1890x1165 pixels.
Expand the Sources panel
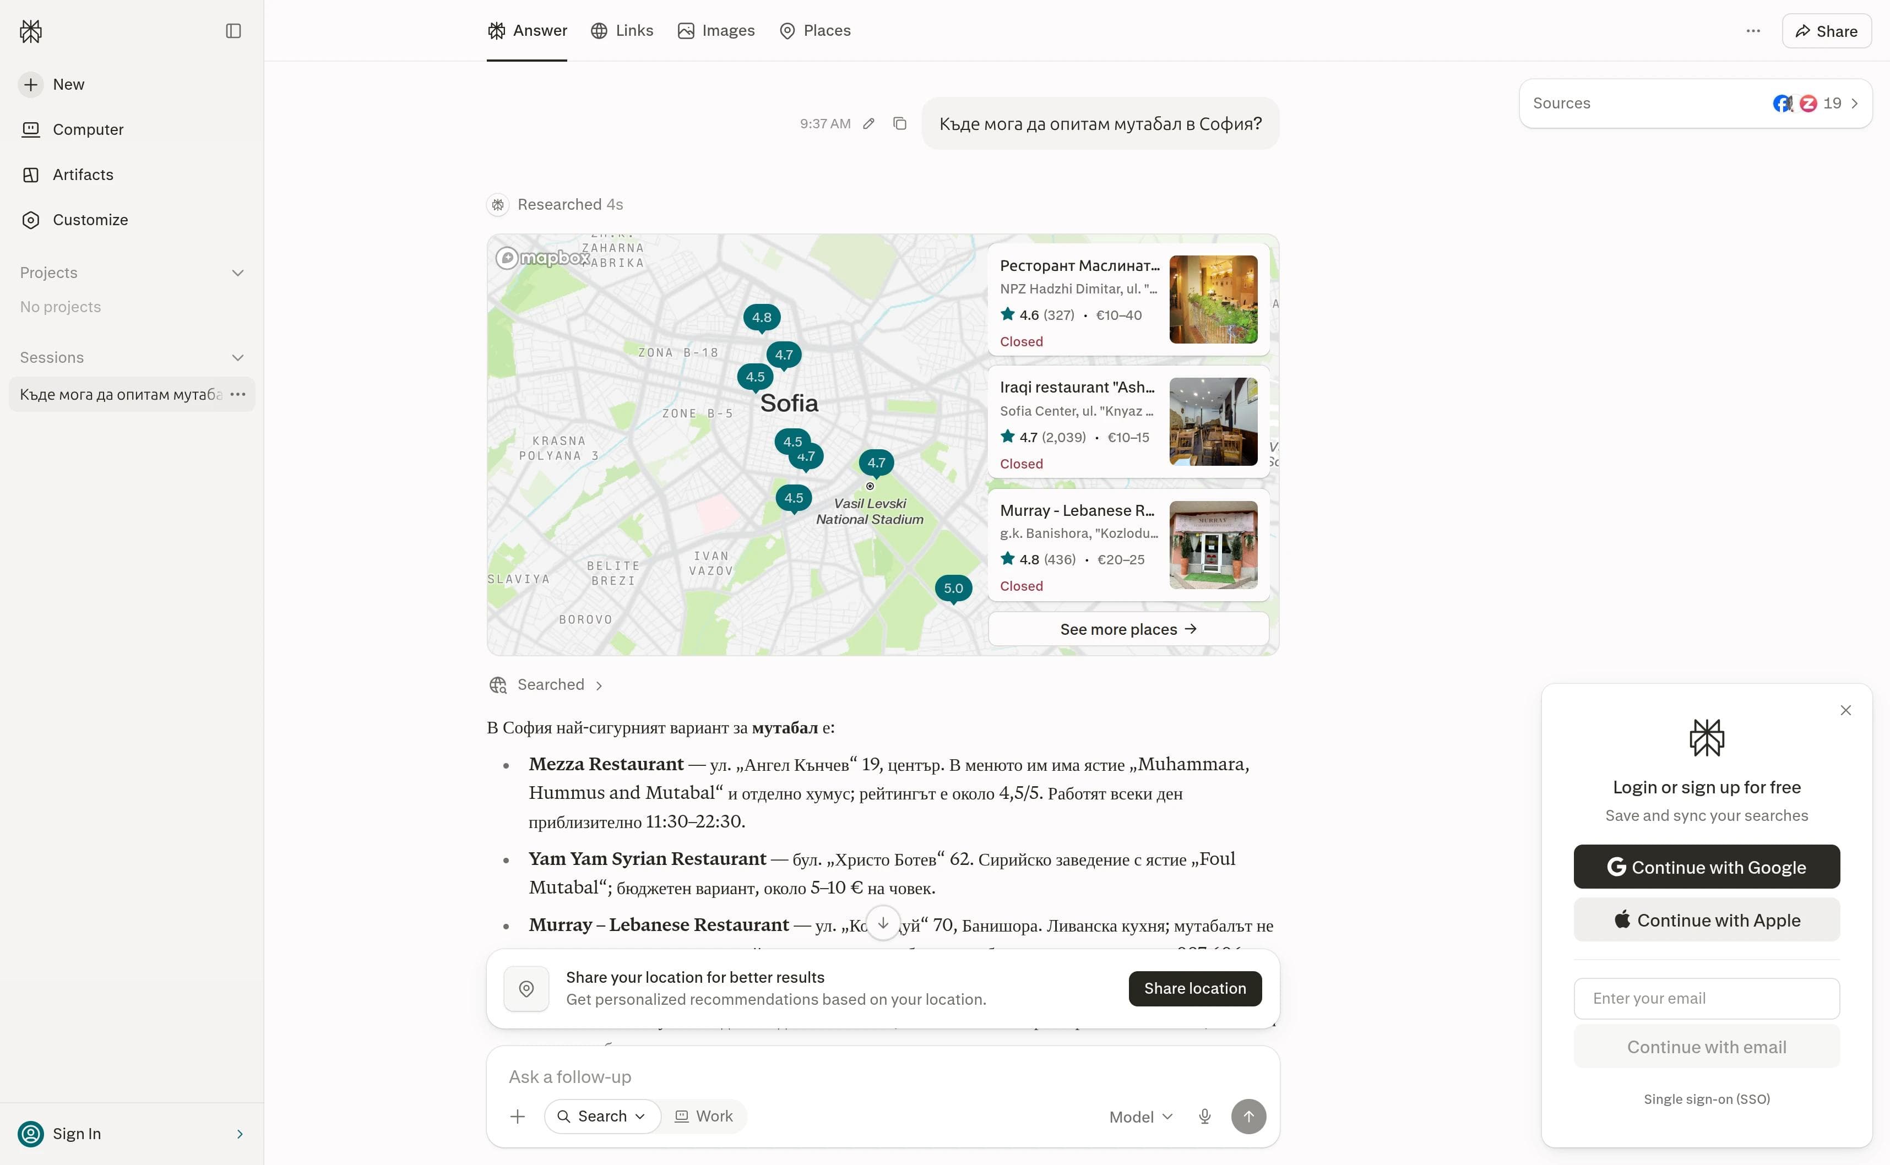click(1695, 104)
